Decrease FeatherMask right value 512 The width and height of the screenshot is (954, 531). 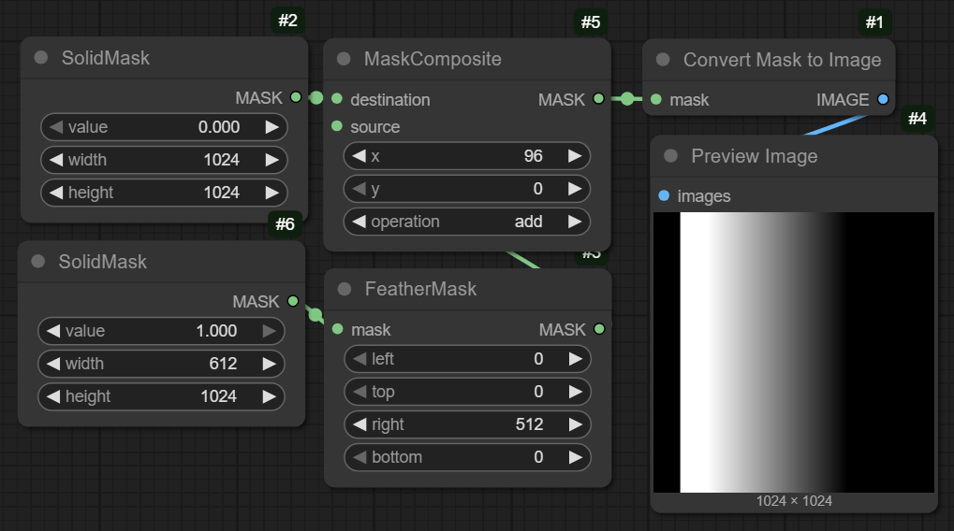click(x=360, y=424)
